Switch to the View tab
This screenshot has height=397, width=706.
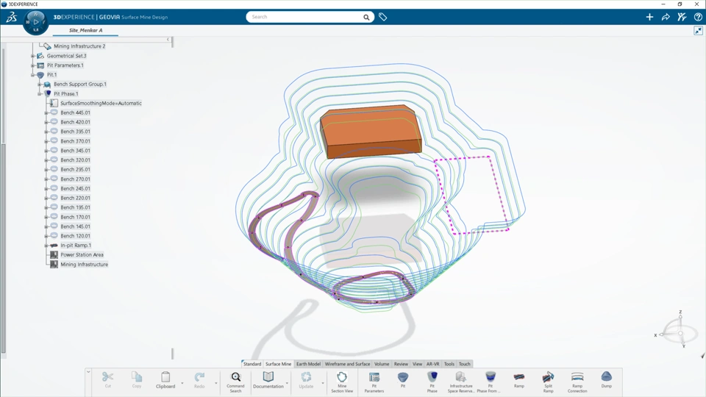418,364
